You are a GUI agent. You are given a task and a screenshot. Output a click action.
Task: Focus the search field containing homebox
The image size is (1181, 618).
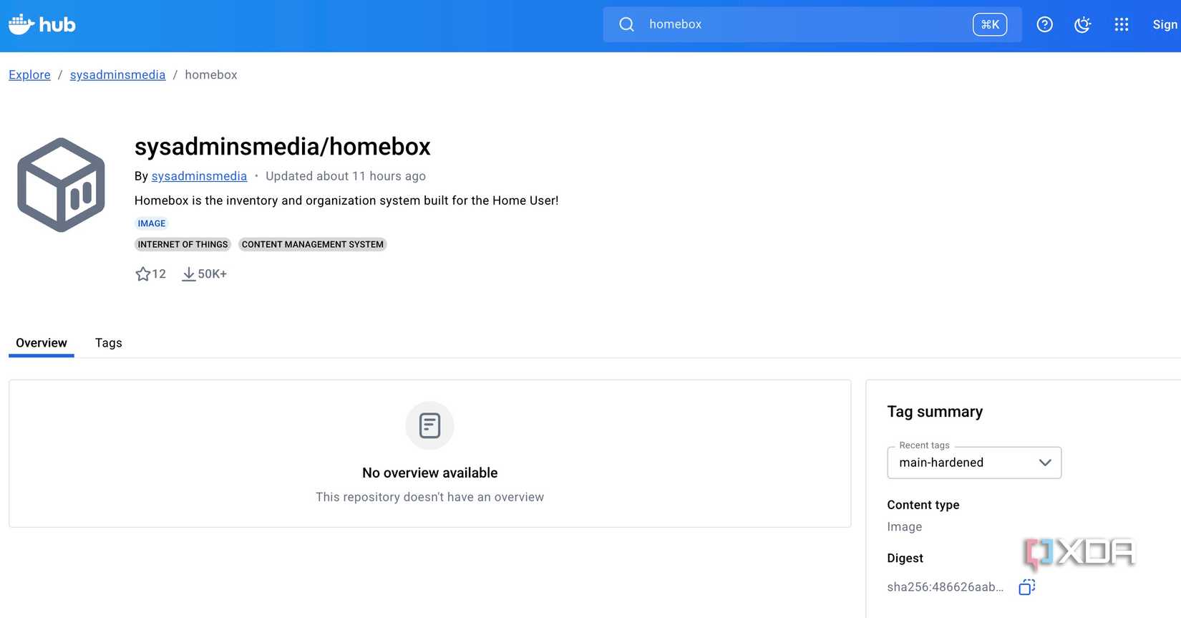pyautogui.click(x=812, y=24)
